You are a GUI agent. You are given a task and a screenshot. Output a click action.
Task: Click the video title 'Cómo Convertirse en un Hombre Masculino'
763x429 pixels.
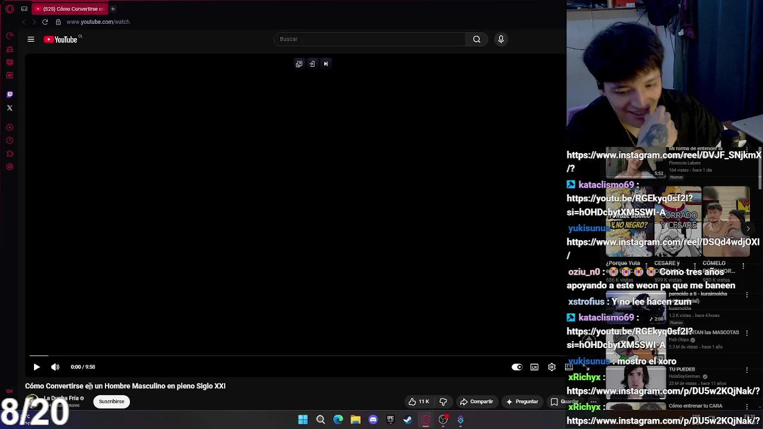point(125,386)
